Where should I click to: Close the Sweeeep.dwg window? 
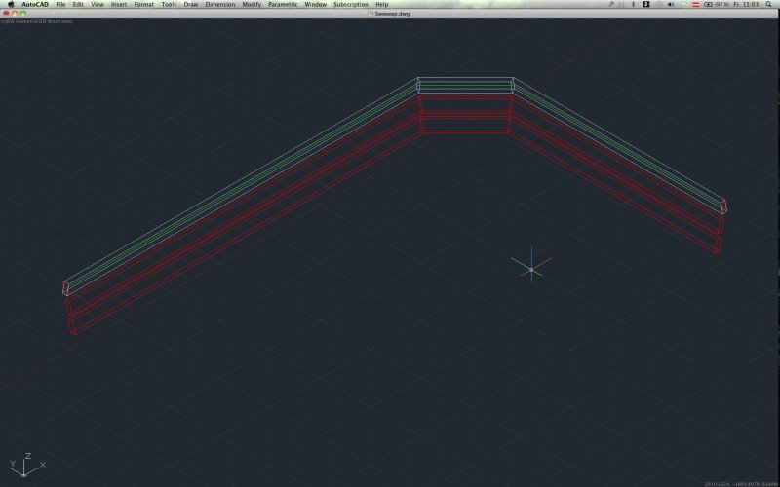click(x=6, y=14)
